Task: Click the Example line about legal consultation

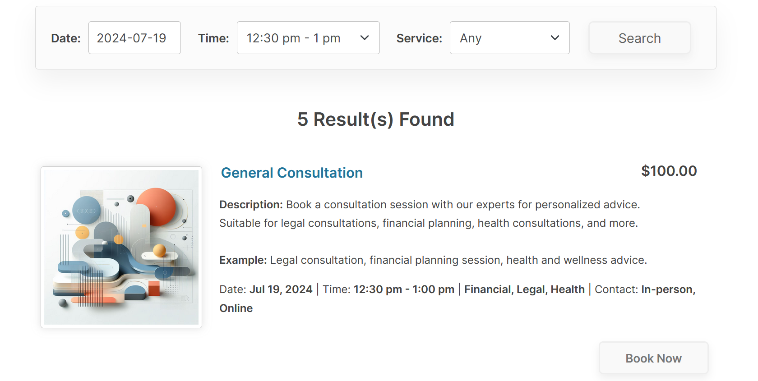Action: 433,260
